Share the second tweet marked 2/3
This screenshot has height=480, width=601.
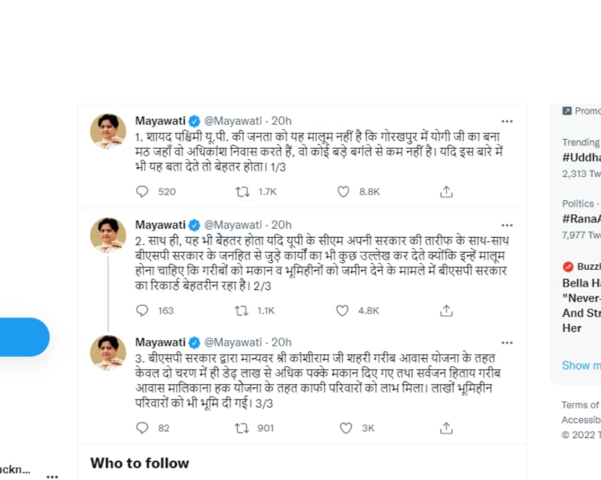point(446,310)
